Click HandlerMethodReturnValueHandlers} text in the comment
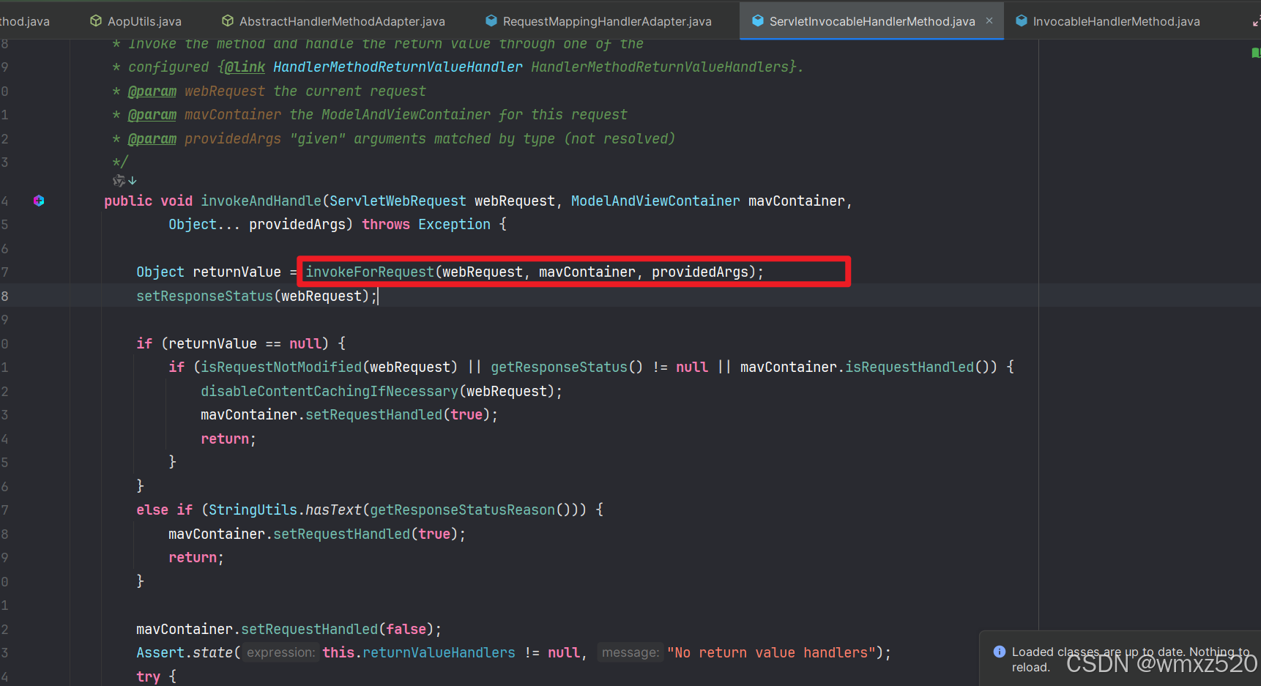The height and width of the screenshot is (686, 1261). point(663,67)
